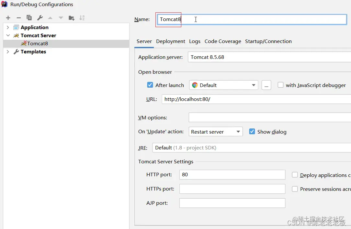Screen dimensions: 351x229
Task: Open the Restart server update action dropdown
Action: tap(216, 132)
